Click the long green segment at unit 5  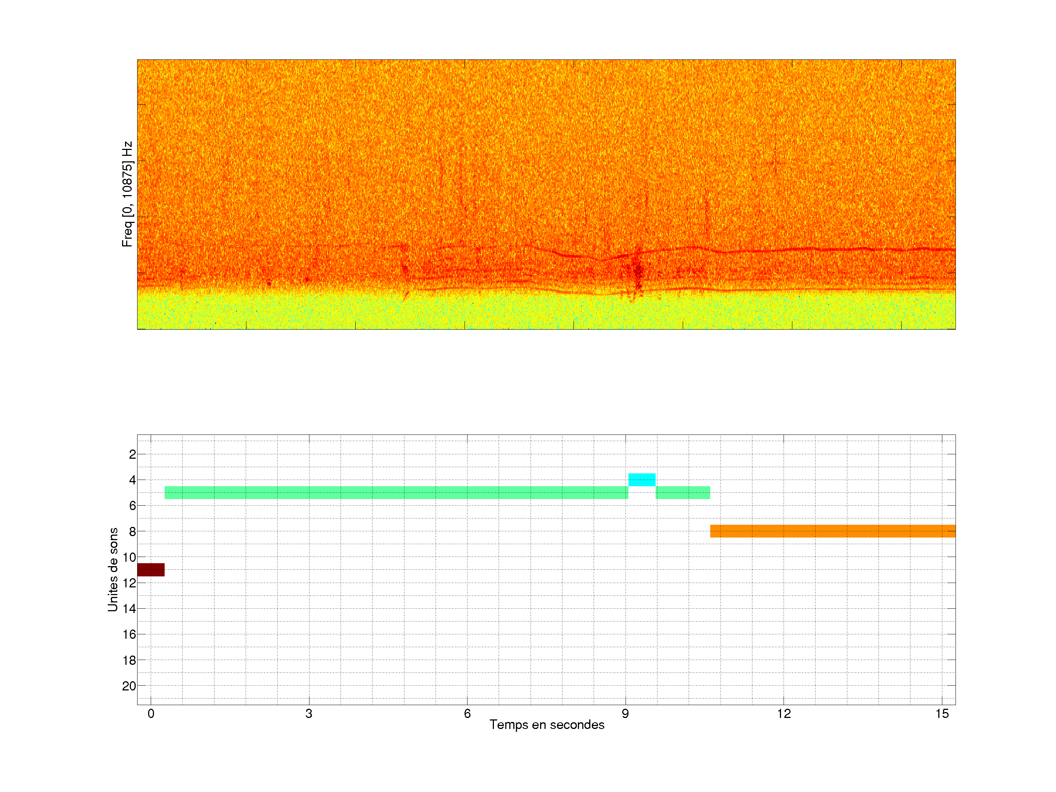(396, 492)
